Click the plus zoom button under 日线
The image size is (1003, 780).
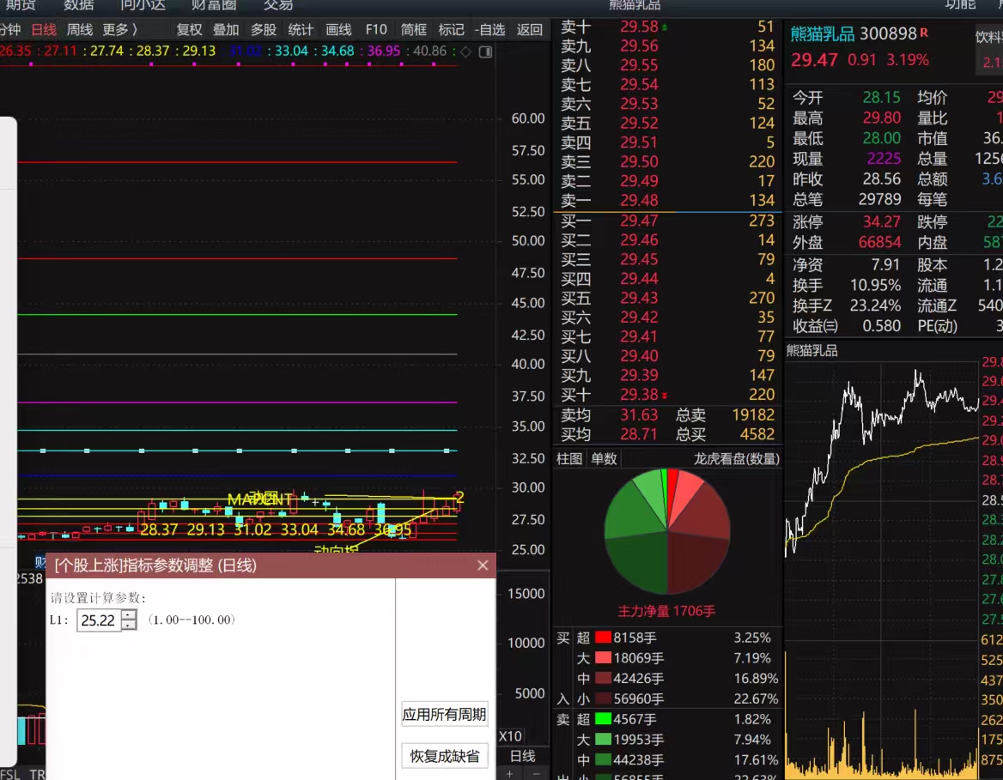coord(510,774)
